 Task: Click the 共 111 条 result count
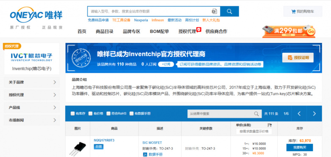click(x=271, y=114)
